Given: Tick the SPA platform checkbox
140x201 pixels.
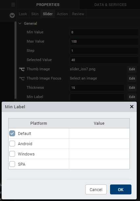Looking at the screenshot, I should pos(12,164).
